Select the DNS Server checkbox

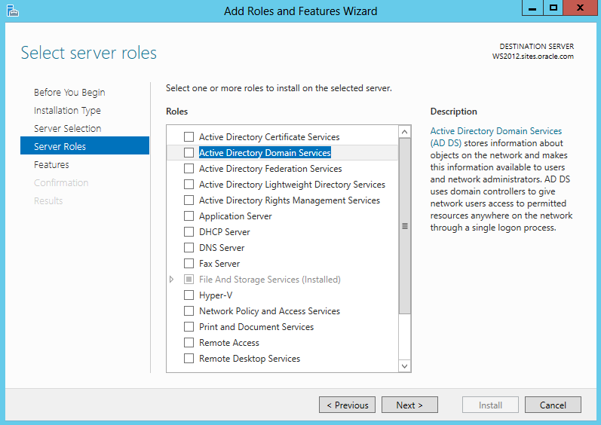tap(189, 248)
